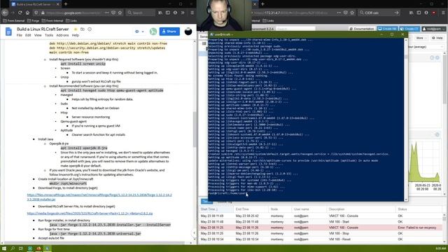Follow the forge installer jar download link

click(99, 197)
